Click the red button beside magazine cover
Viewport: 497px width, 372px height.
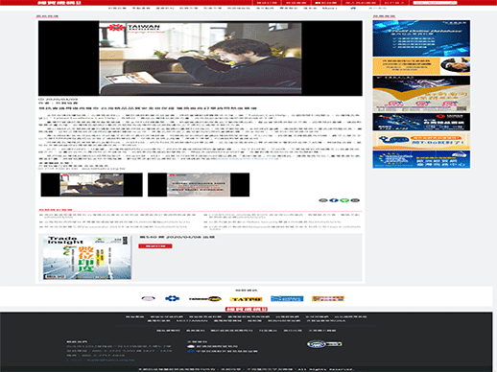tap(155, 246)
